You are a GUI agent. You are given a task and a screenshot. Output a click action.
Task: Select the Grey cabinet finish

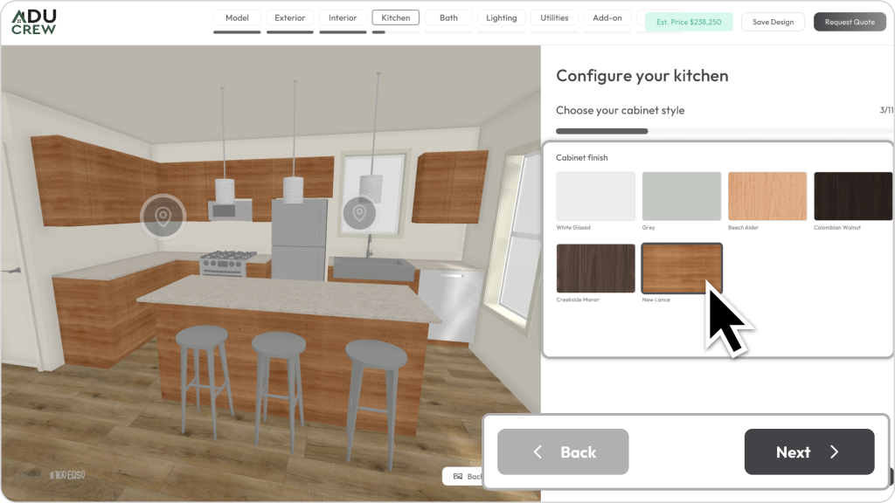tap(681, 196)
